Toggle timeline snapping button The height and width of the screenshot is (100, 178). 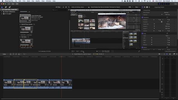tap(167, 54)
